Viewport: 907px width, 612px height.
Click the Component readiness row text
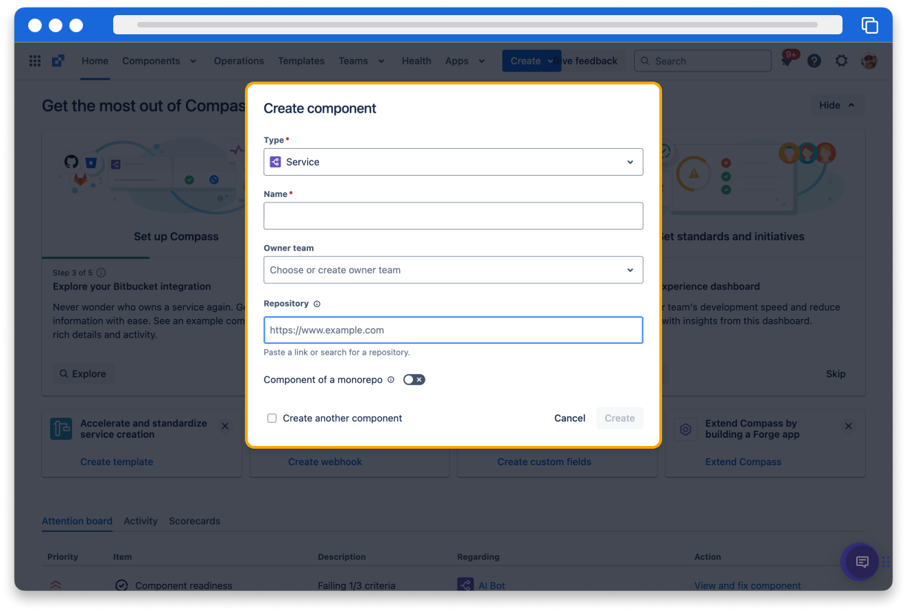point(184,585)
